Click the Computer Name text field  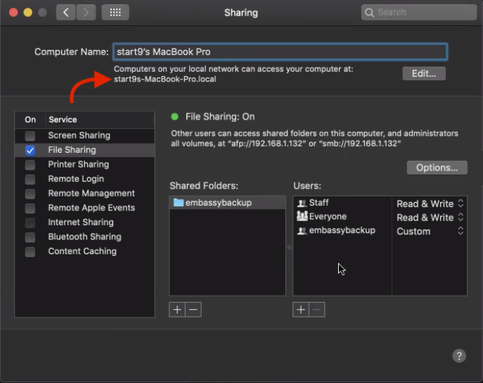pyautogui.click(x=279, y=51)
